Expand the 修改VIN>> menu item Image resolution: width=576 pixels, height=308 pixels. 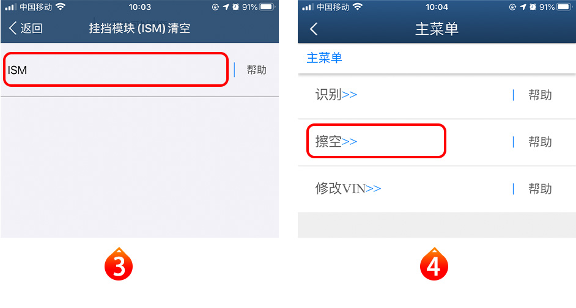pos(347,188)
